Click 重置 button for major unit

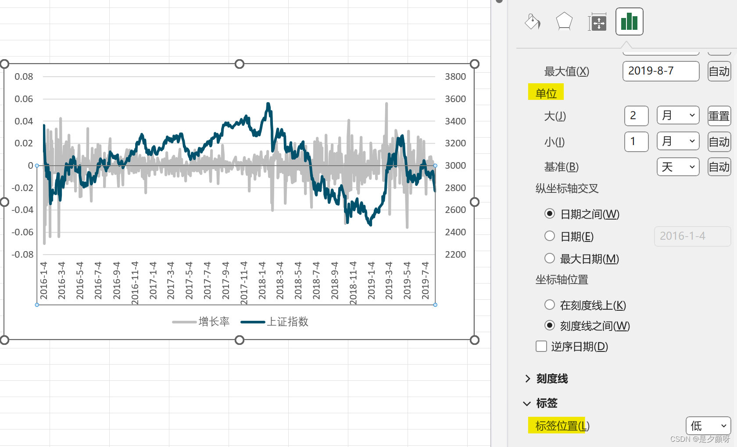coord(719,116)
